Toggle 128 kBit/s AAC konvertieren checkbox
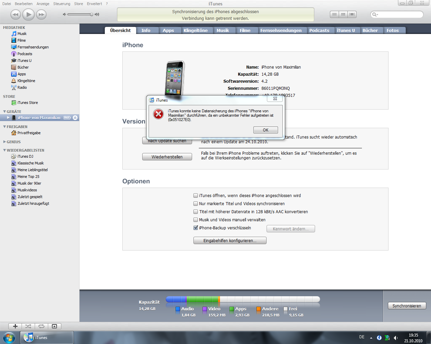 coord(195,212)
